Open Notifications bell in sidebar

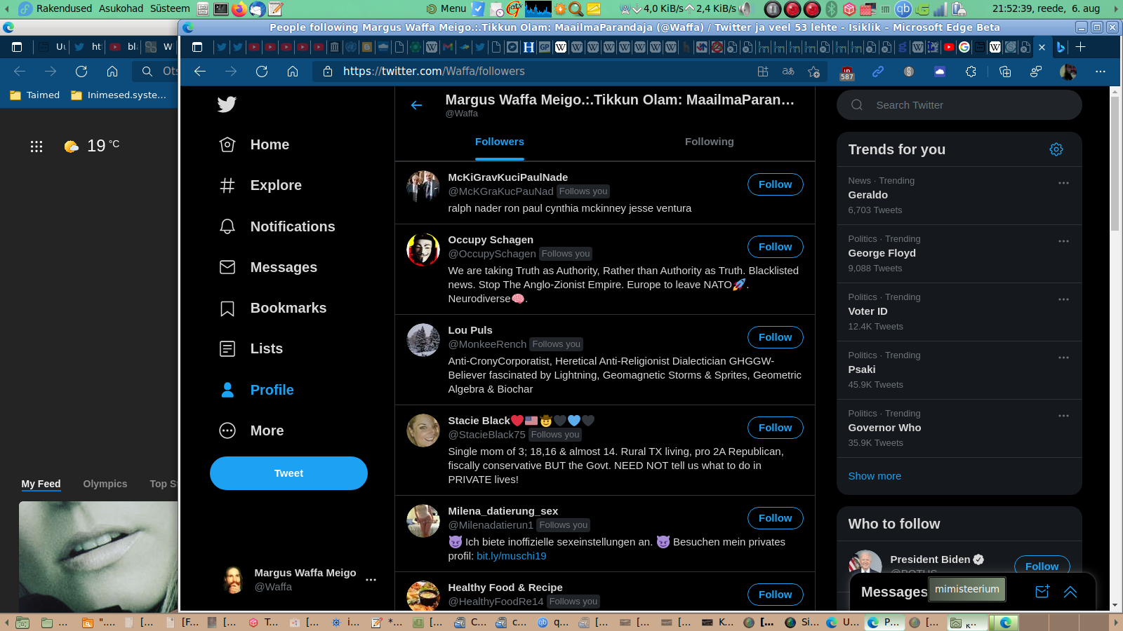coord(277,226)
